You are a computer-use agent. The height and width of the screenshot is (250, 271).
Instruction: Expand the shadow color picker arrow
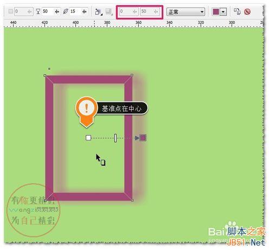pos(223,12)
